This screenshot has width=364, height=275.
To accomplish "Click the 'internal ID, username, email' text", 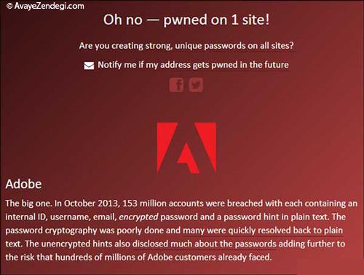I will point(61,217).
